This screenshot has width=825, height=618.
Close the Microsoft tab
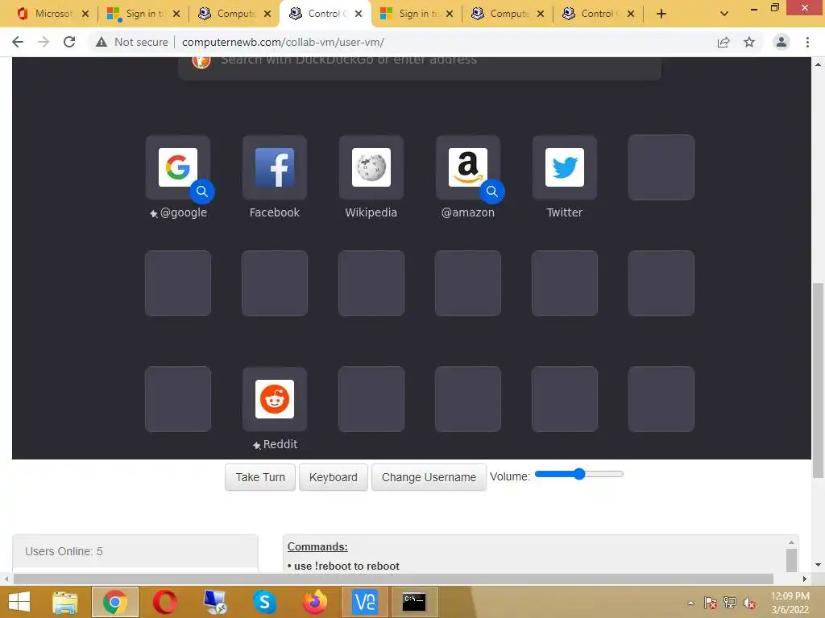[x=85, y=14]
